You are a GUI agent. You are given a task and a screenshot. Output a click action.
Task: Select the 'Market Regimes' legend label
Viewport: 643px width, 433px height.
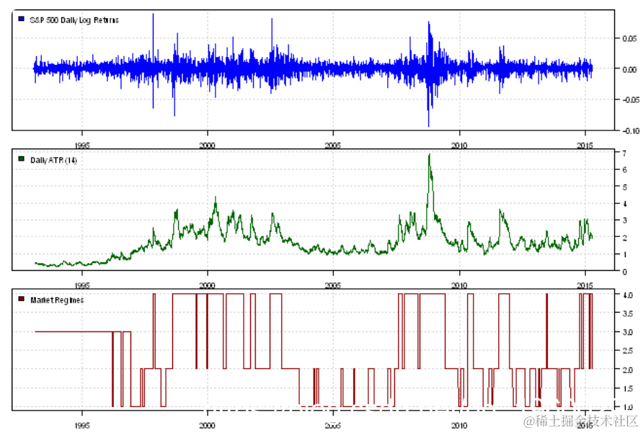[x=57, y=300]
